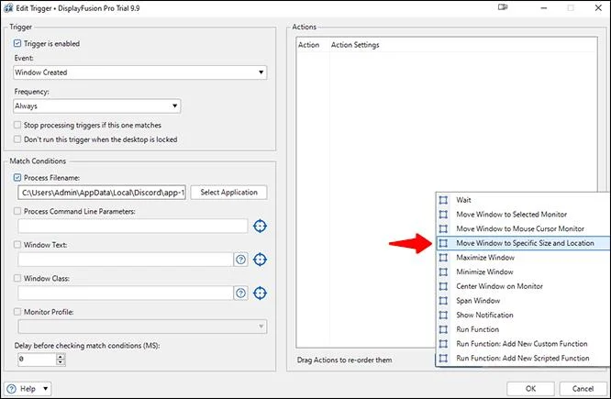Check Don't run this trigger when desktop locked
Viewport: 611px width, 399px height.
tap(17, 139)
